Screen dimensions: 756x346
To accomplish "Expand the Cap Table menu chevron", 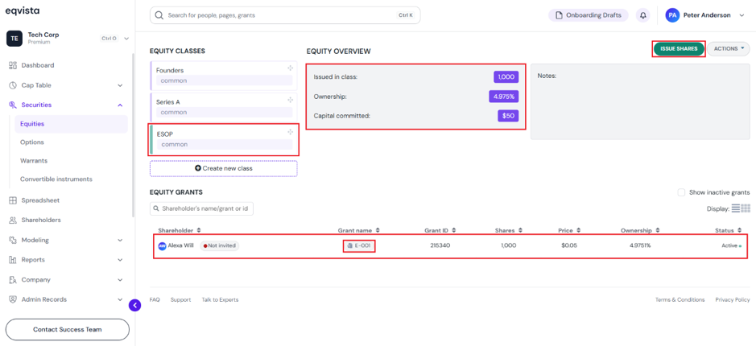I will [120, 85].
